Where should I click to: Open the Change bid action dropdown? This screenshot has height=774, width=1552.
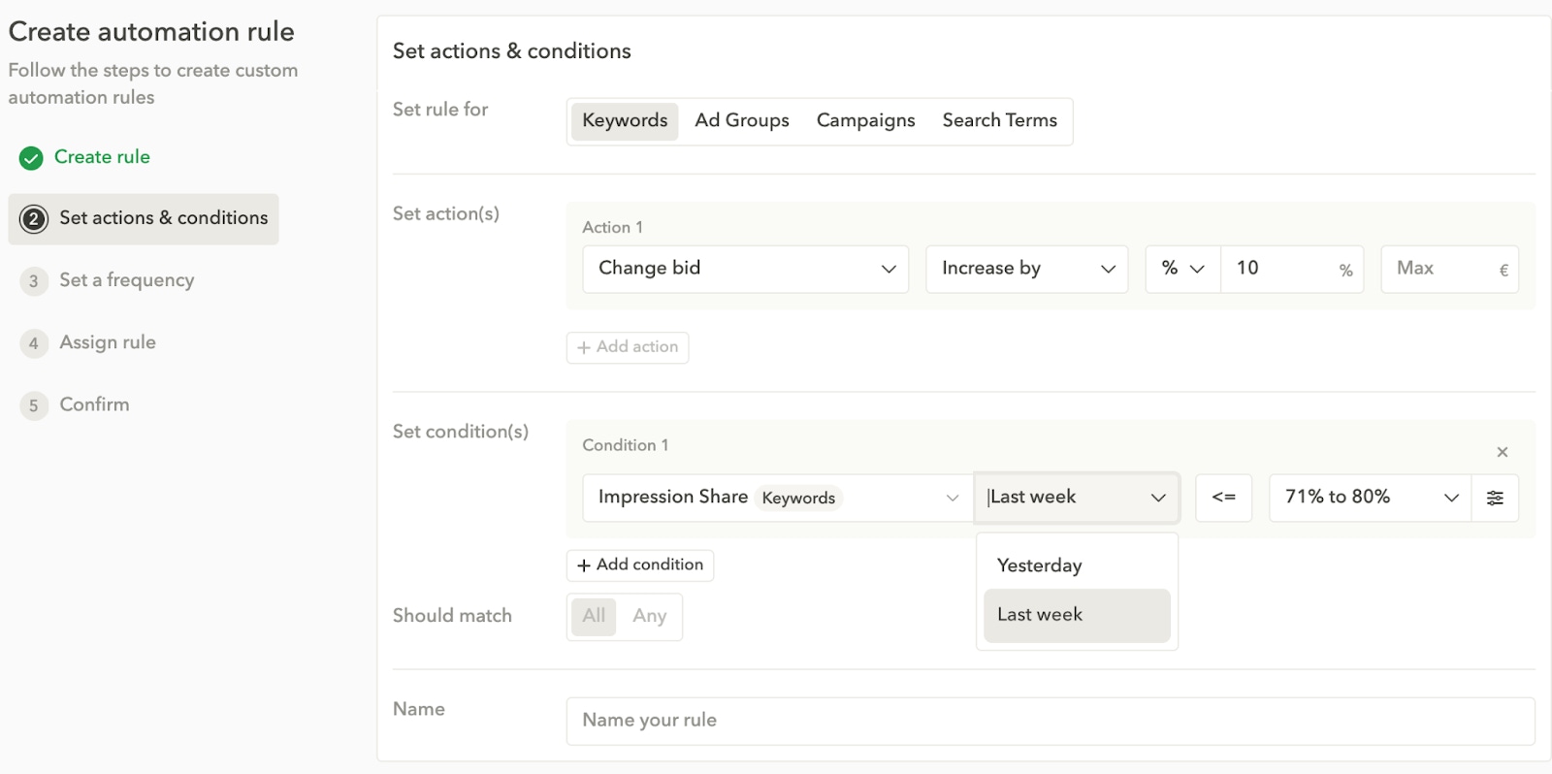(x=745, y=269)
